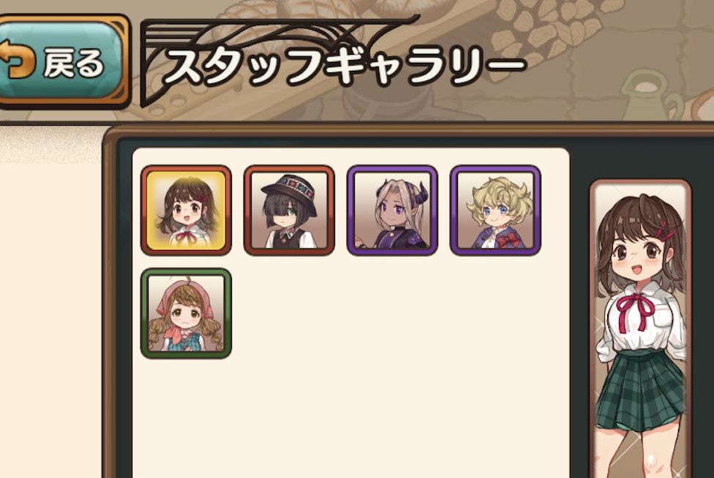Select the pink kerchief braided girl portrait

(187, 314)
